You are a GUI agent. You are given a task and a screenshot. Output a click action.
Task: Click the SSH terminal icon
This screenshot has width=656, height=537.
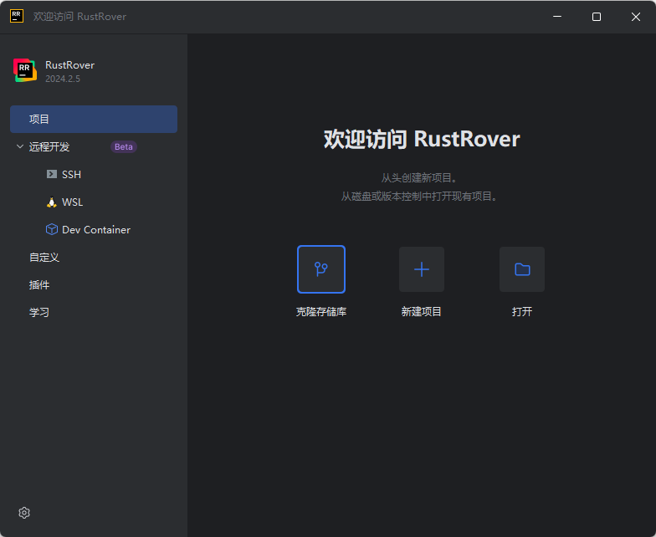[x=52, y=175]
